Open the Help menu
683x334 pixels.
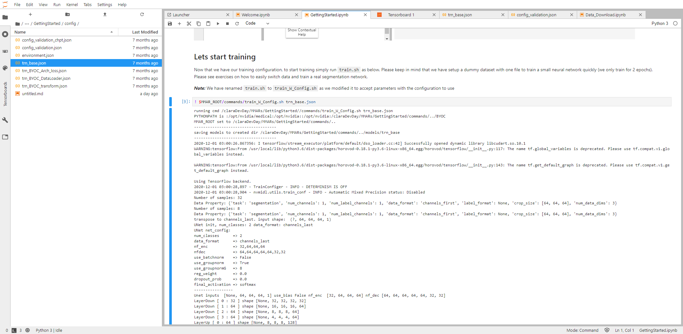point(122,4)
